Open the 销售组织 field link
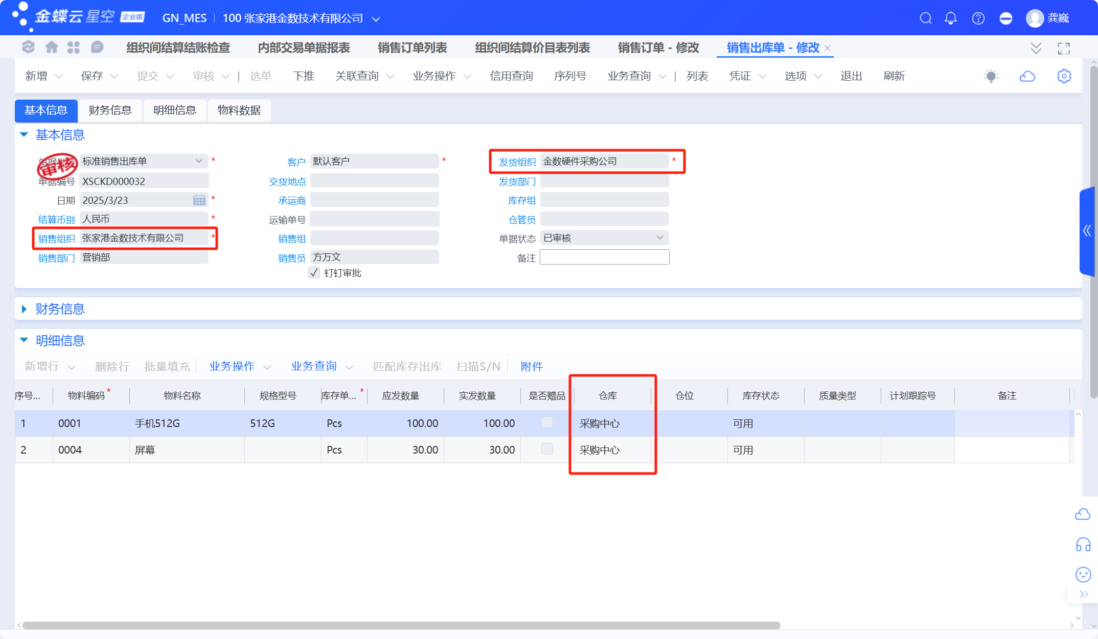1098x639 pixels. tap(57, 239)
